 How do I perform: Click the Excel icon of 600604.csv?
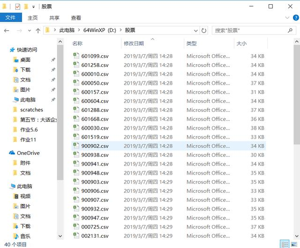point(76,101)
